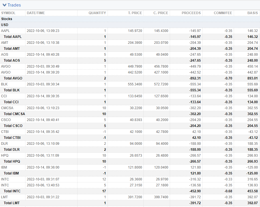Select the Total AOS row label
Image resolution: width=260 pixels, height=207 pixels.
[x=12, y=61]
